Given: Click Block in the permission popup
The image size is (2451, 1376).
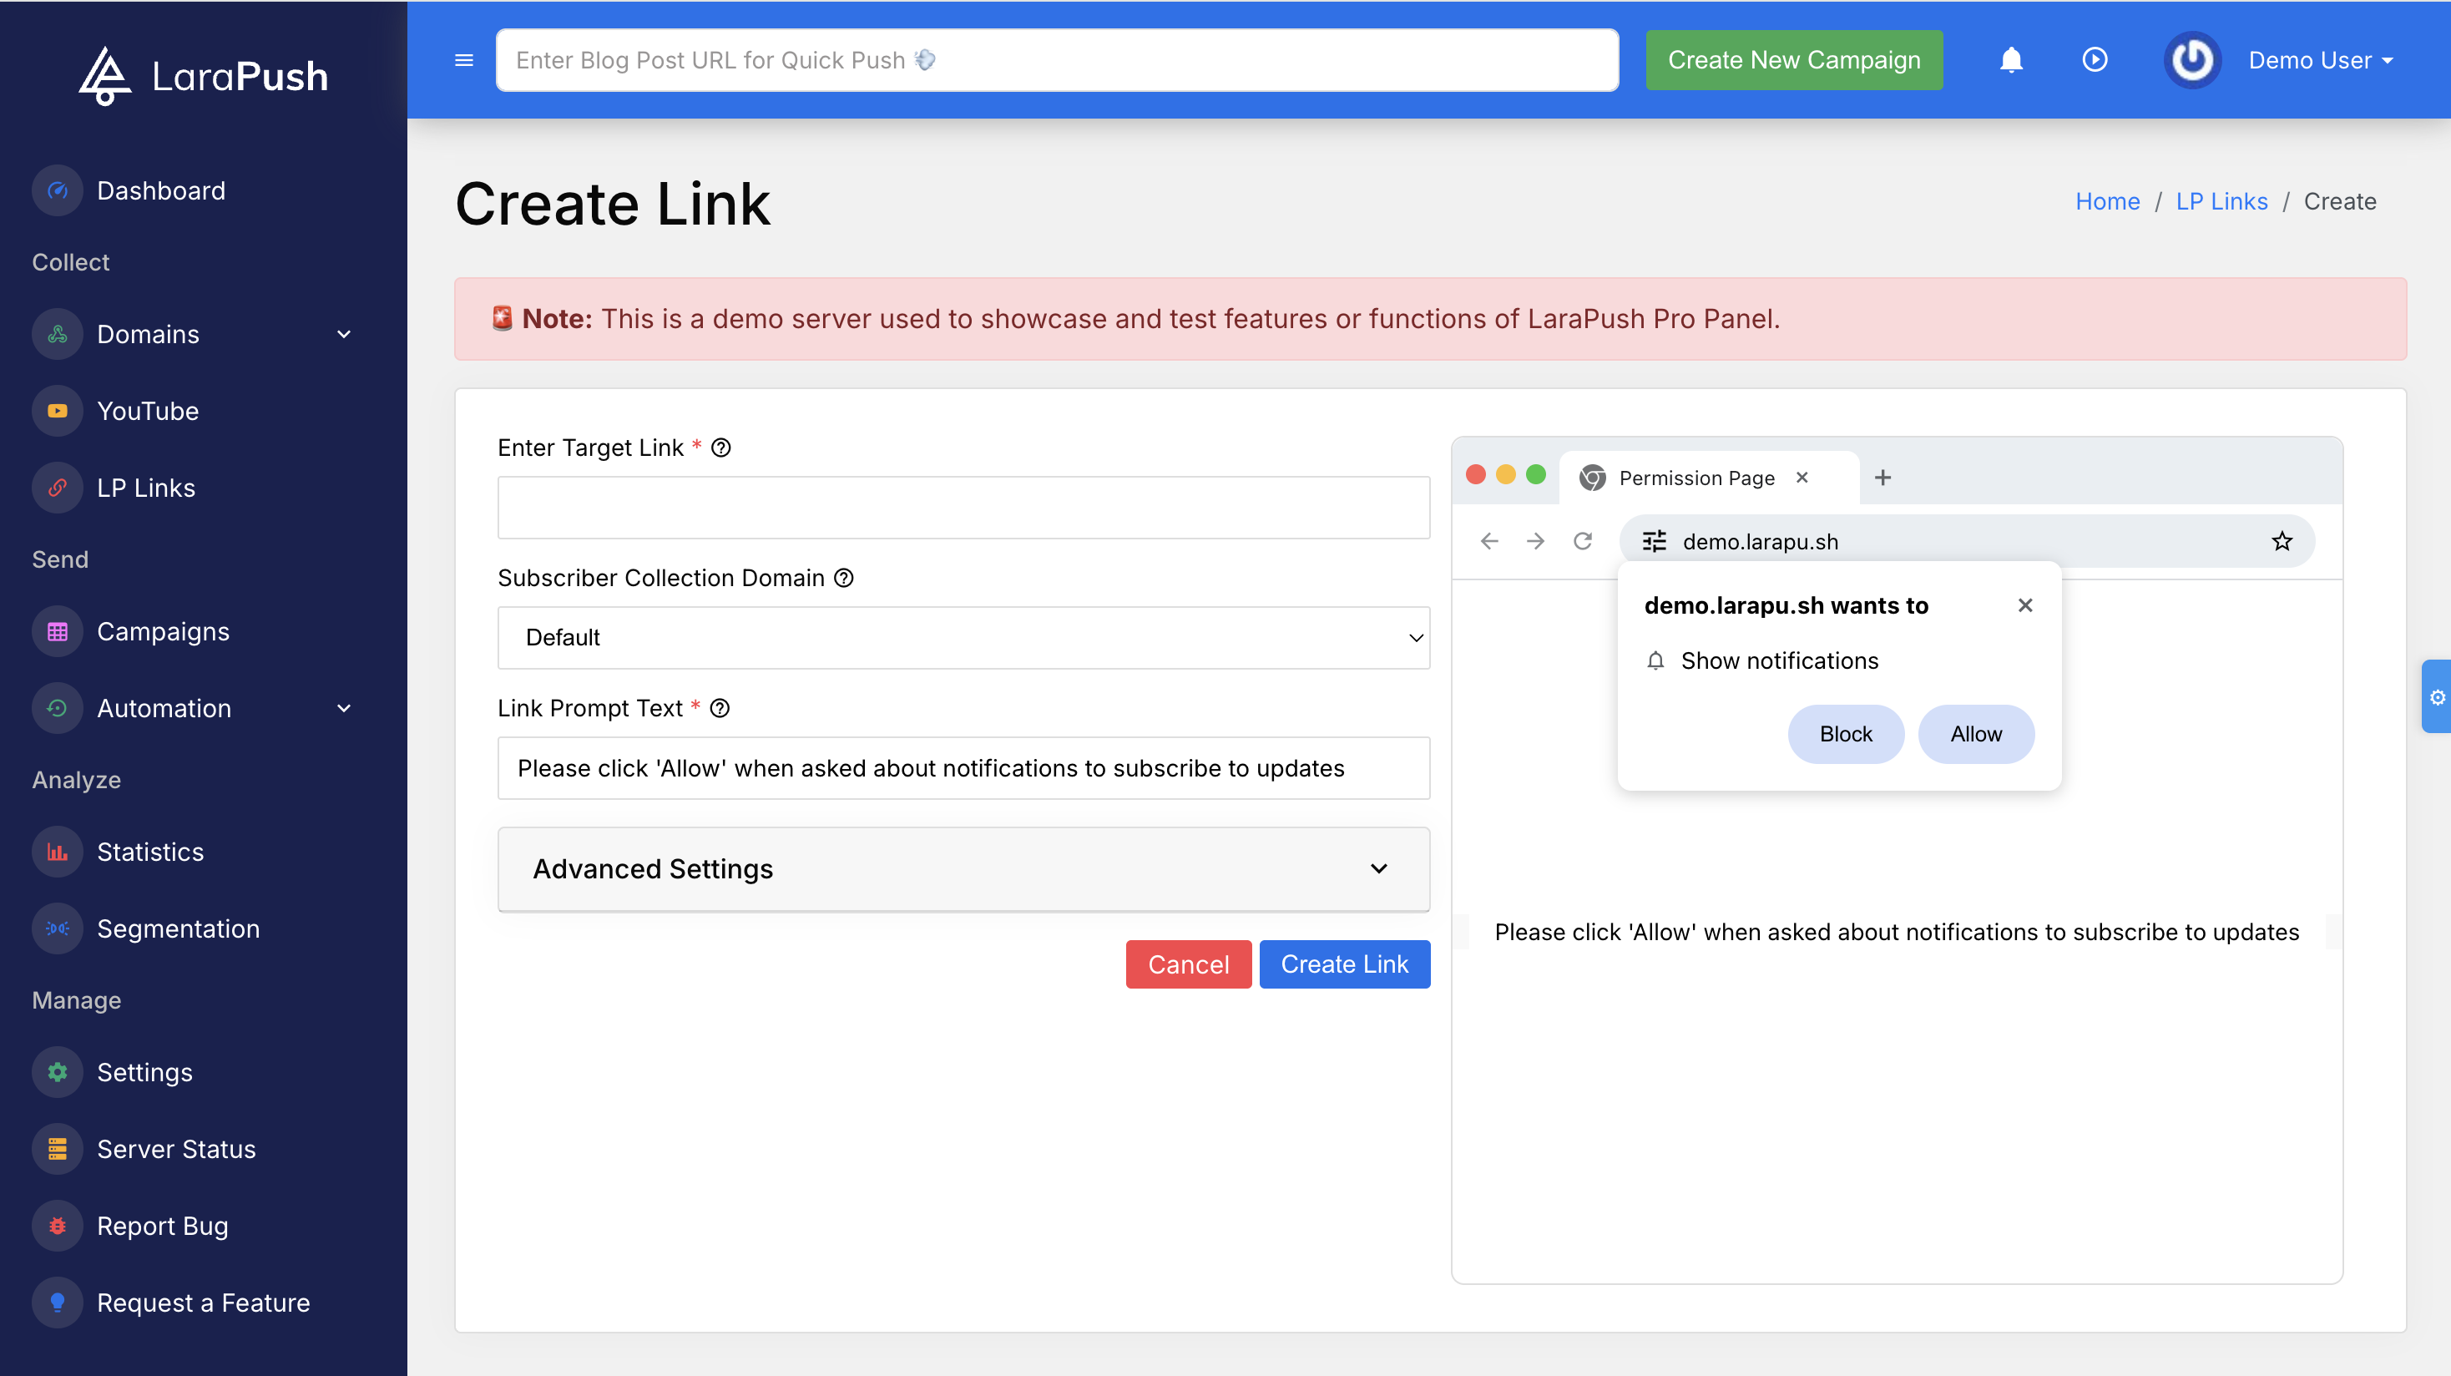Looking at the screenshot, I should (1845, 734).
